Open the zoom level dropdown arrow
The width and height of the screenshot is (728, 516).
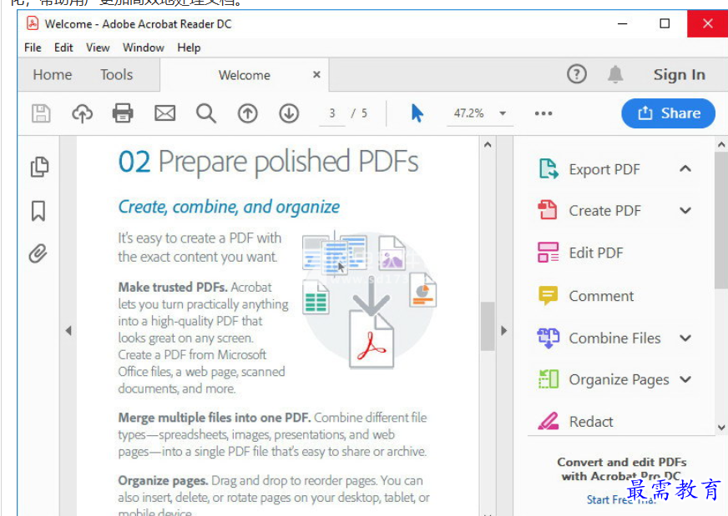[503, 113]
